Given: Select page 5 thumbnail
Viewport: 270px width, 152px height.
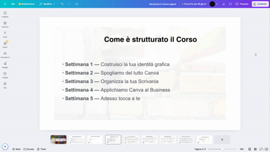Looking at the screenshot, I should pyautogui.click(x=131, y=140).
